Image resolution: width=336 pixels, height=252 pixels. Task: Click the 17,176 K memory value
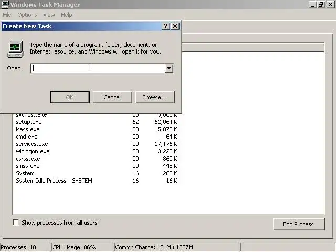[x=166, y=144]
